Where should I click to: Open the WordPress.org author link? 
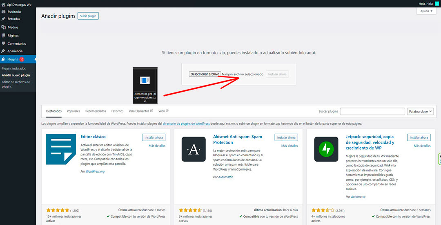pyautogui.click(x=95, y=171)
